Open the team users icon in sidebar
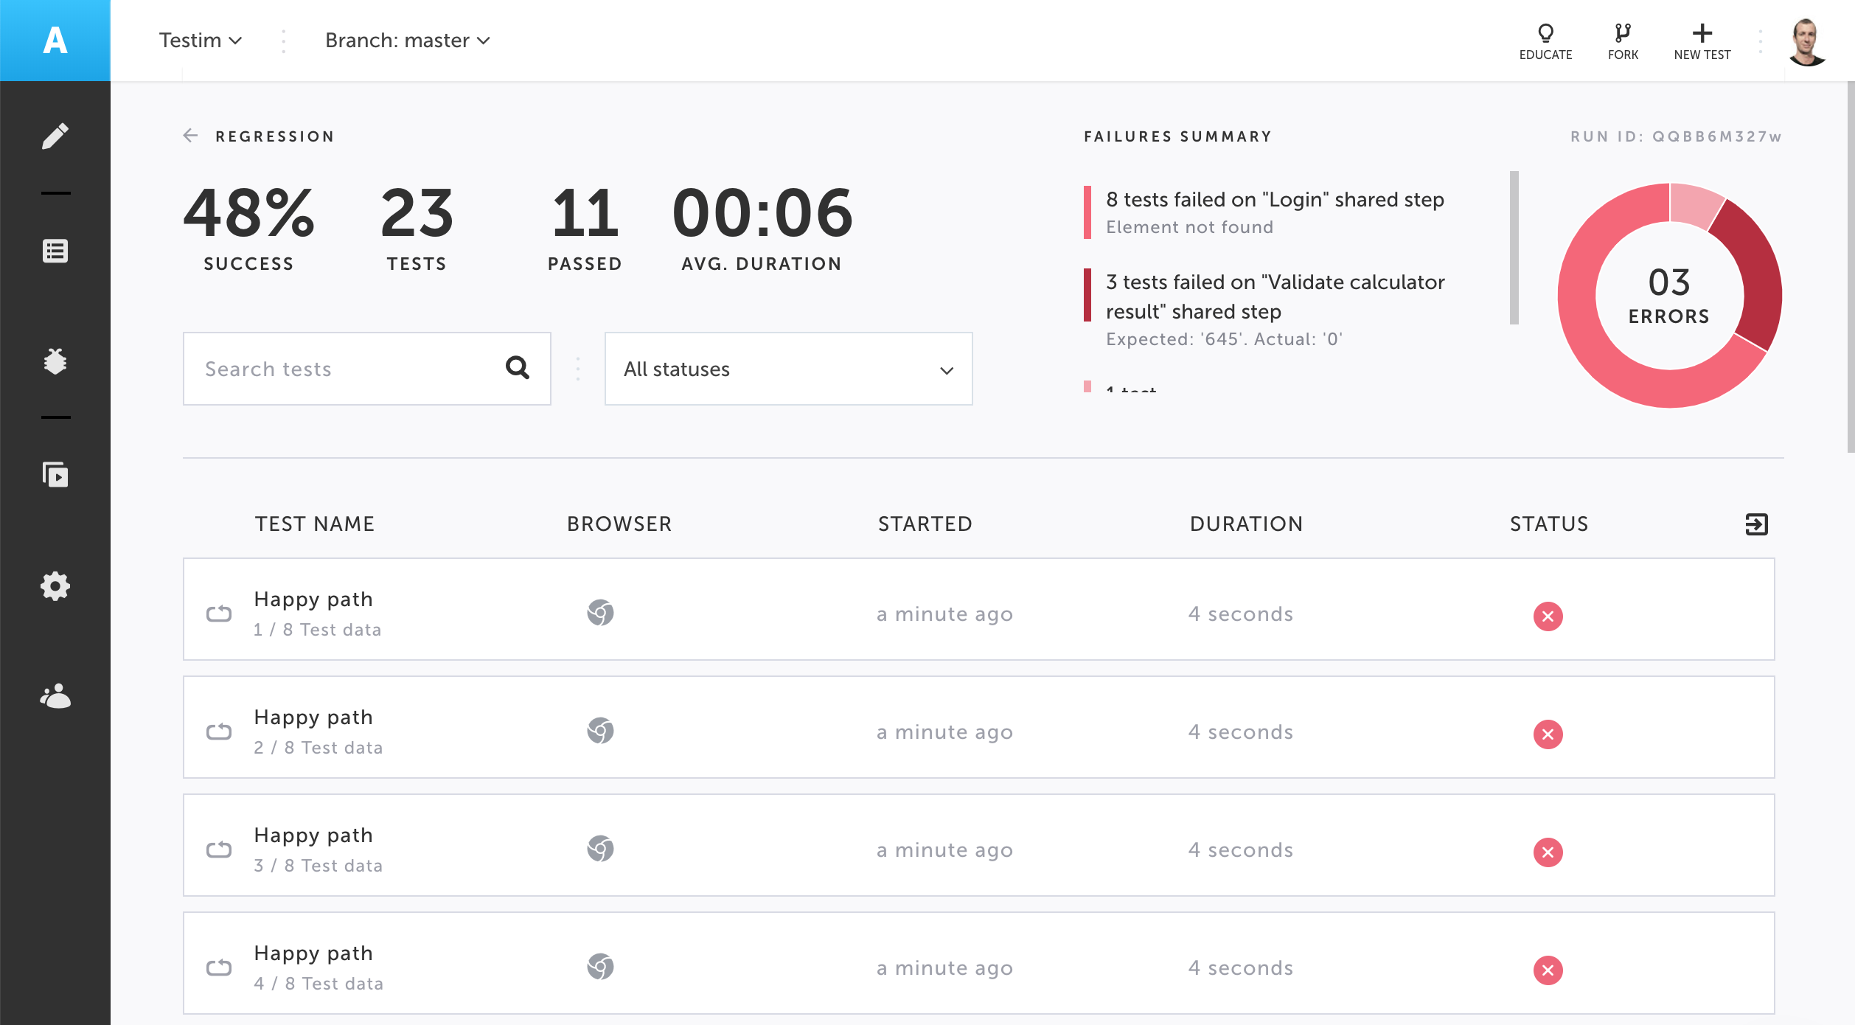Image resolution: width=1855 pixels, height=1025 pixels. (55, 696)
